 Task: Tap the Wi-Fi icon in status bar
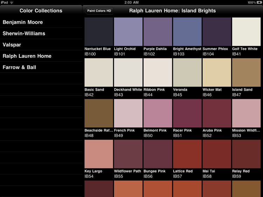12,2
